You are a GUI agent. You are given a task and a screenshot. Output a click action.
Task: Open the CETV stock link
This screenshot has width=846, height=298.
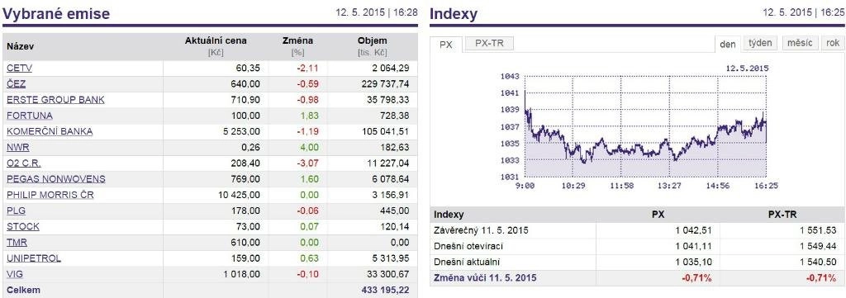click(x=20, y=69)
